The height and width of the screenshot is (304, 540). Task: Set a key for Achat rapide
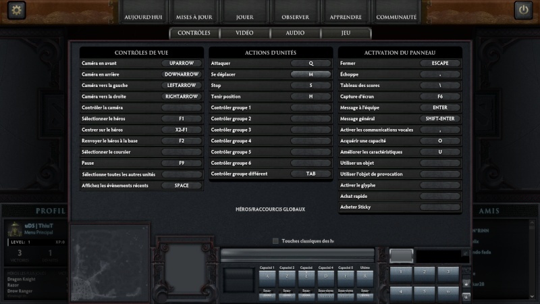pyautogui.click(x=440, y=196)
